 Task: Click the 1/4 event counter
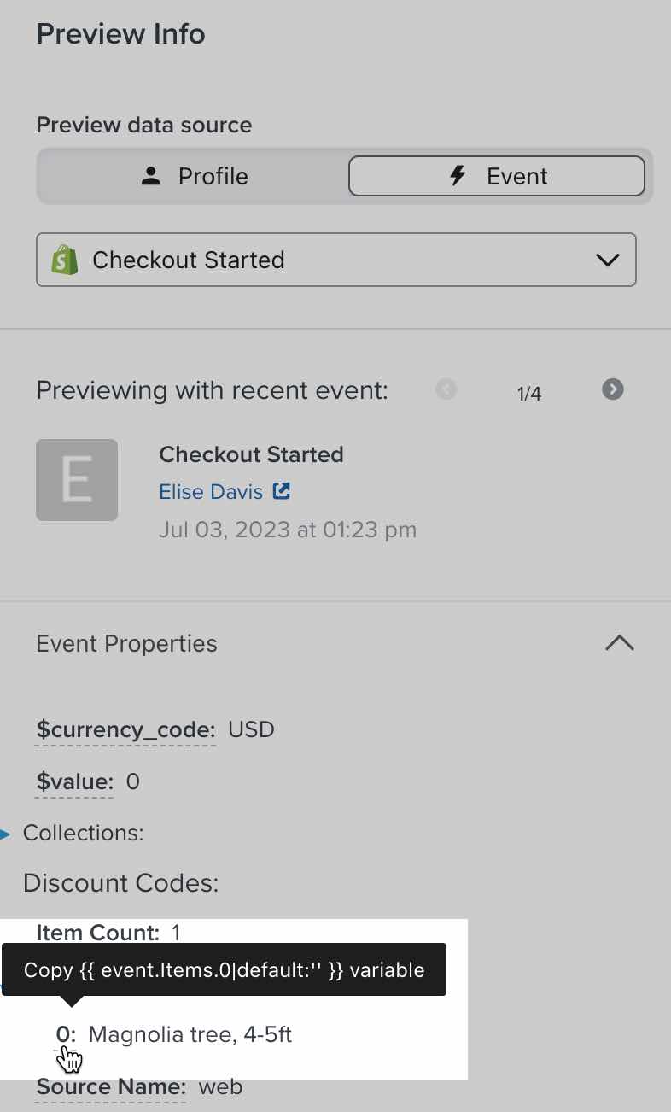pos(529,394)
